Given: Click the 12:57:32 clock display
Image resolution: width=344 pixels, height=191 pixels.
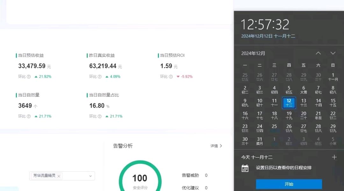Looking at the screenshot, I should pos(265,24).
